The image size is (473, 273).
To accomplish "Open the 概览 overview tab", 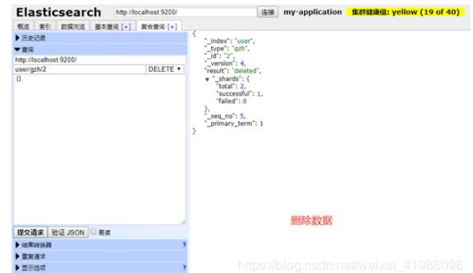I will coord(23,26).
